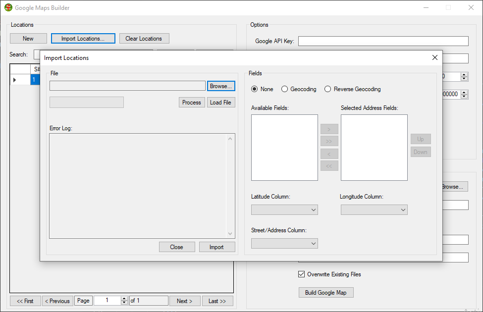Remove all fields using << arrow

pyautogui.click(x=329, y=165)
